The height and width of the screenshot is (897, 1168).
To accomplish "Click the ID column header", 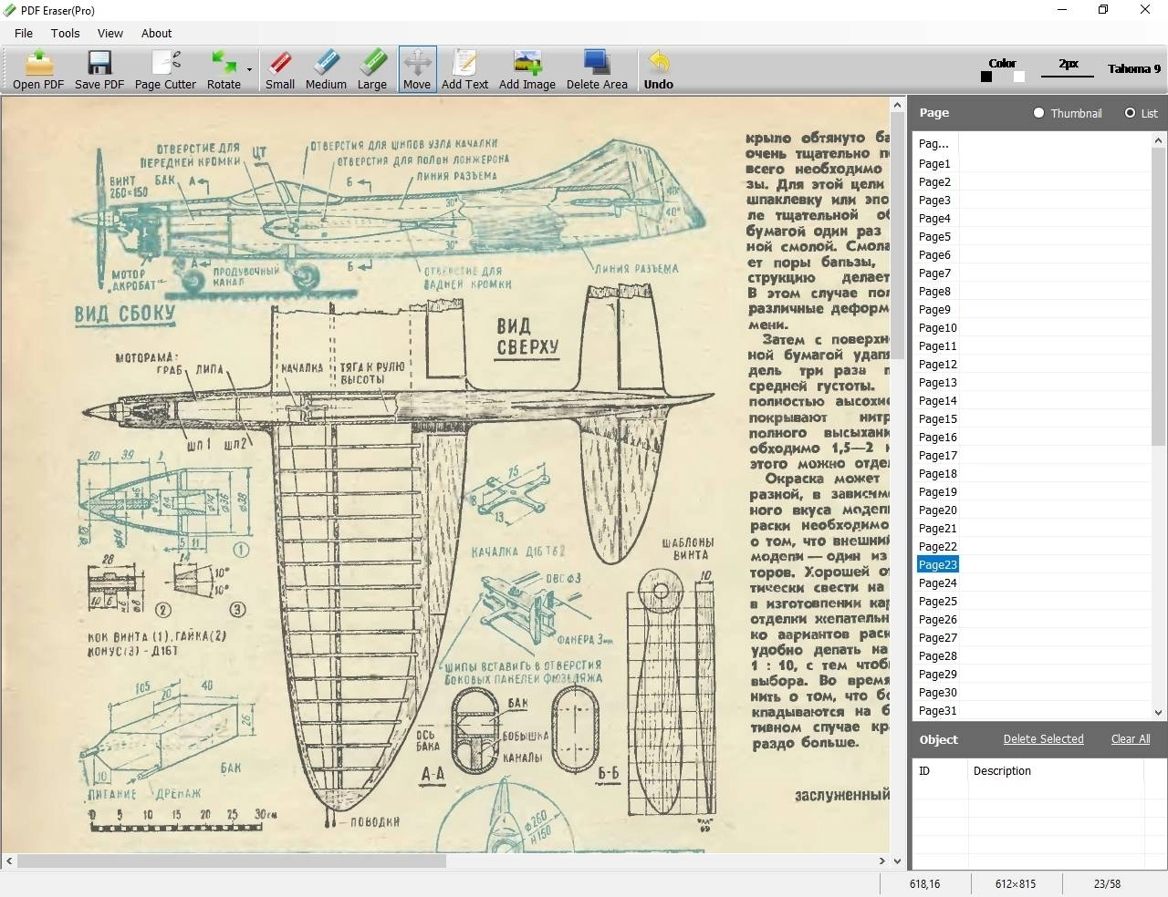I will pos(940,771).
